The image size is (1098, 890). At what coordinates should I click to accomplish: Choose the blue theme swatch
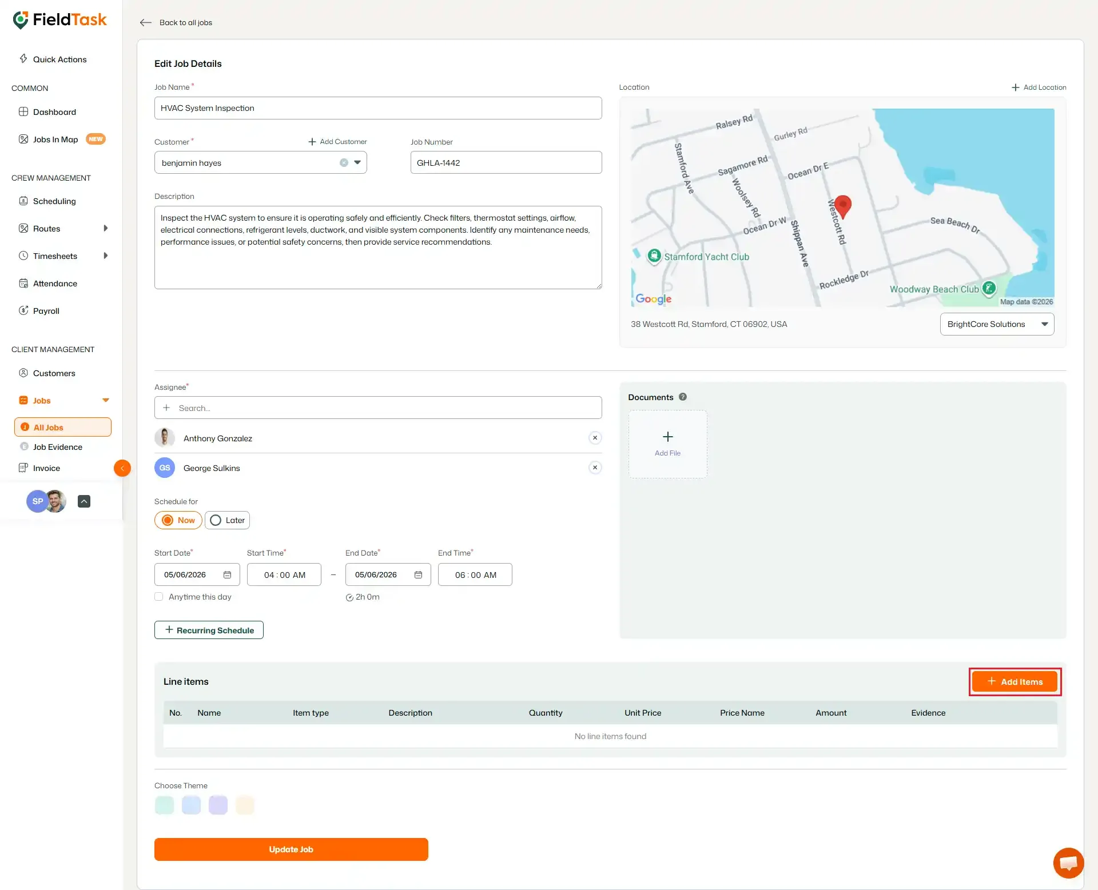point(191,805)
